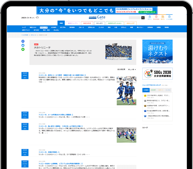Screen dimensions: 193x169
Task: Share page via the green LINE icon
Action: pyautogui.click(x=23, y=49)
